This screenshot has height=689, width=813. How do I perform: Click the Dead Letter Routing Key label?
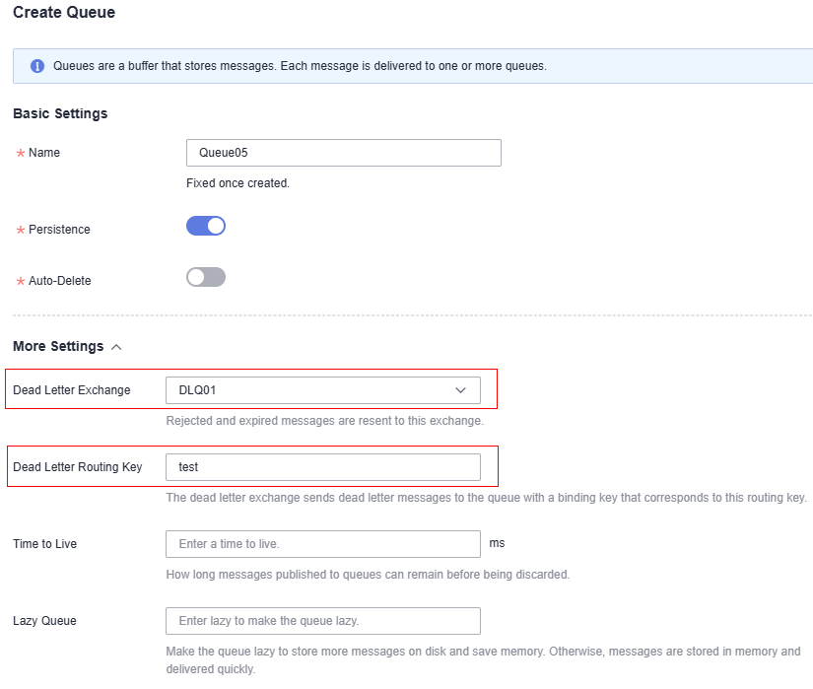pos(78,467)
